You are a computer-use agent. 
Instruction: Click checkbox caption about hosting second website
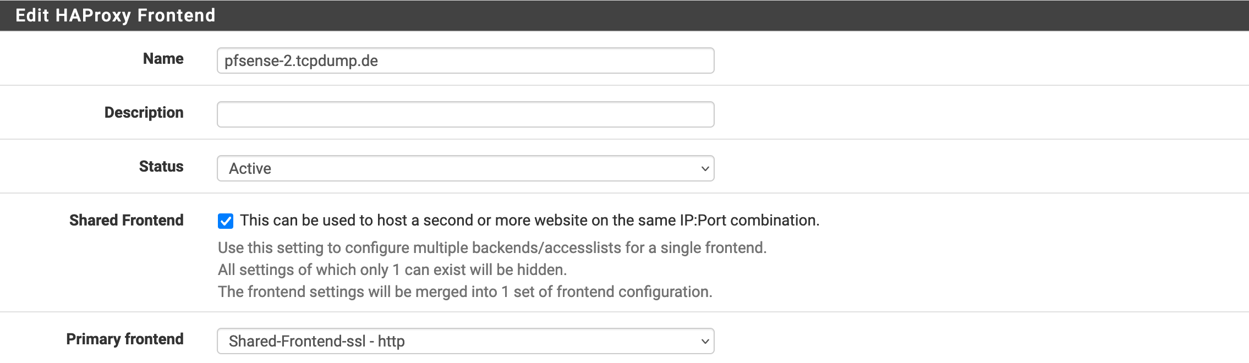[529, 221]
